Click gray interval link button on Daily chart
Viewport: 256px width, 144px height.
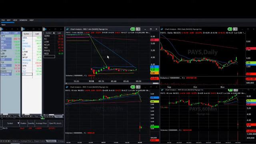click(x=235, y=29)
